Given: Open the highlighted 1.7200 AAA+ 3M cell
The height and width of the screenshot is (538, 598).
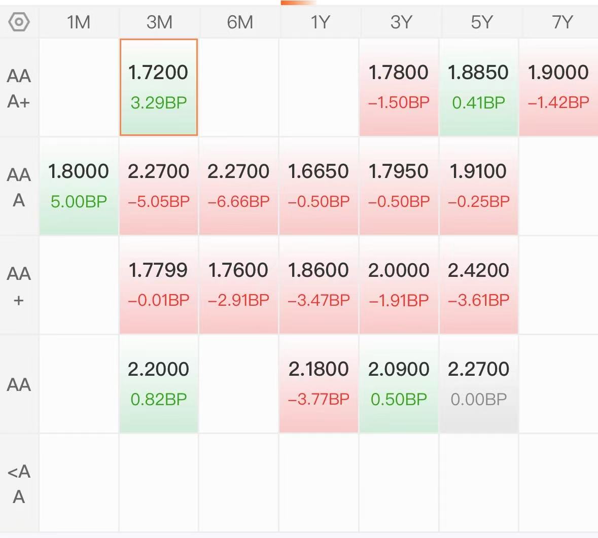Looking at the screenshot, I should 159,87.
